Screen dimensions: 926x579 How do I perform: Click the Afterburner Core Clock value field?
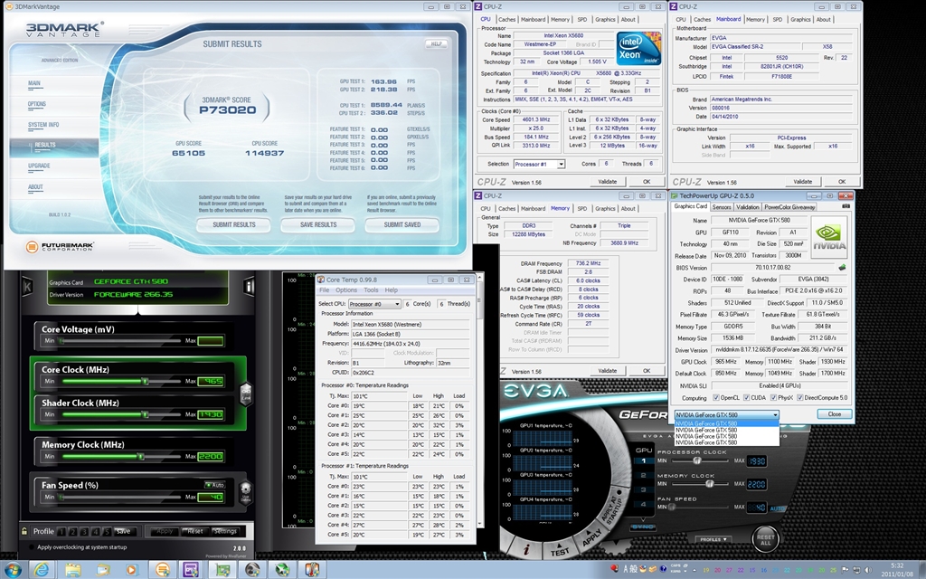[210, 381]
